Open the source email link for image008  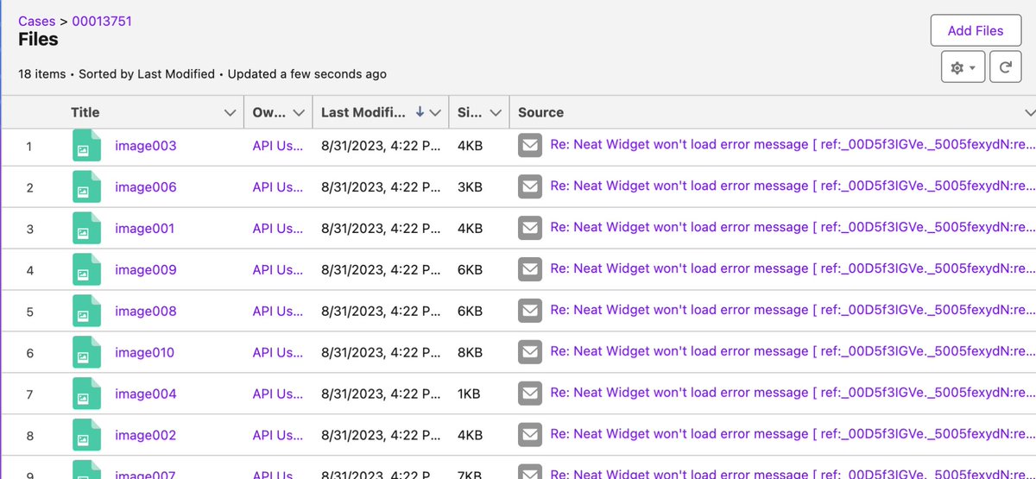pos(793,311)
